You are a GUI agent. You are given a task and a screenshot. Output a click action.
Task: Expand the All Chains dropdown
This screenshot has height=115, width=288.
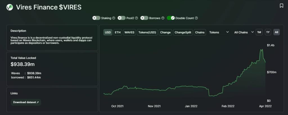tap(244, 32)
